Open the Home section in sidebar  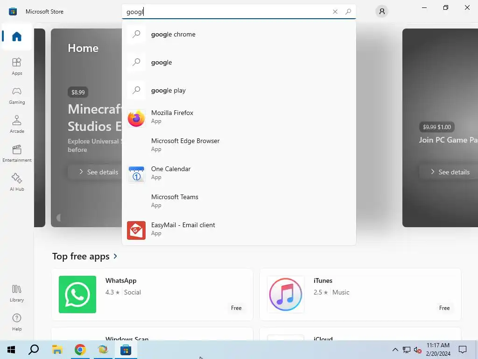tap(17, 36)
